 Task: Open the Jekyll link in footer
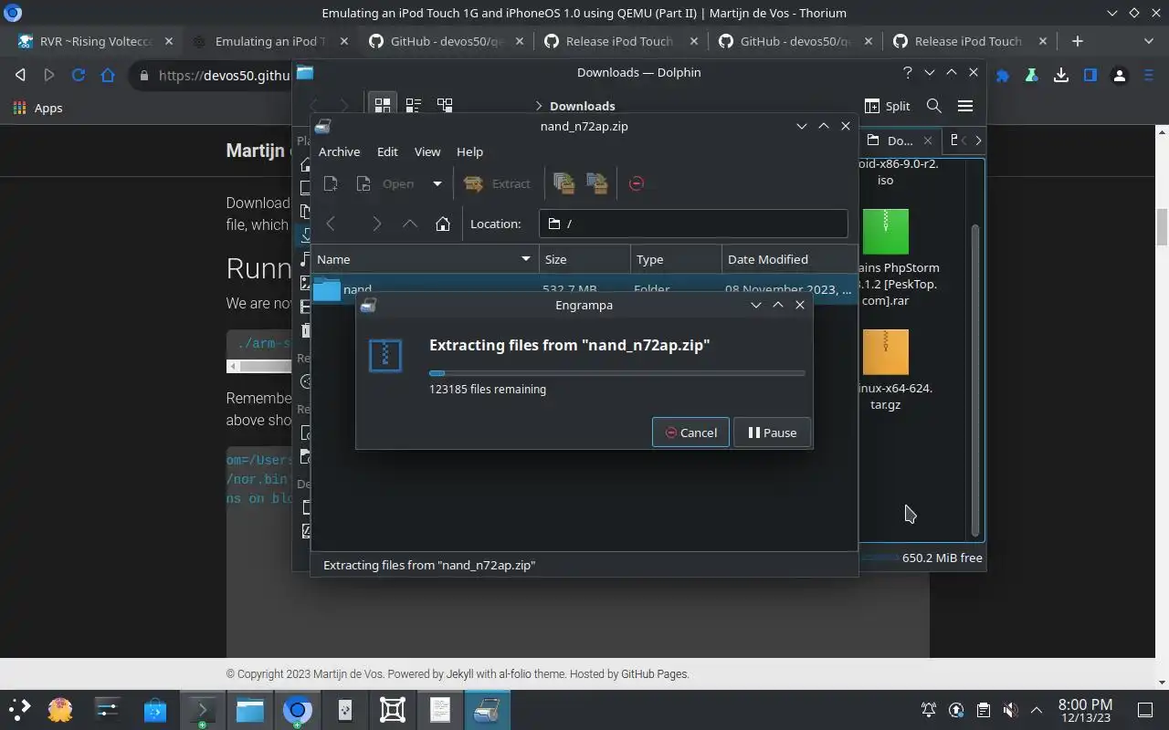click(459, 674)
